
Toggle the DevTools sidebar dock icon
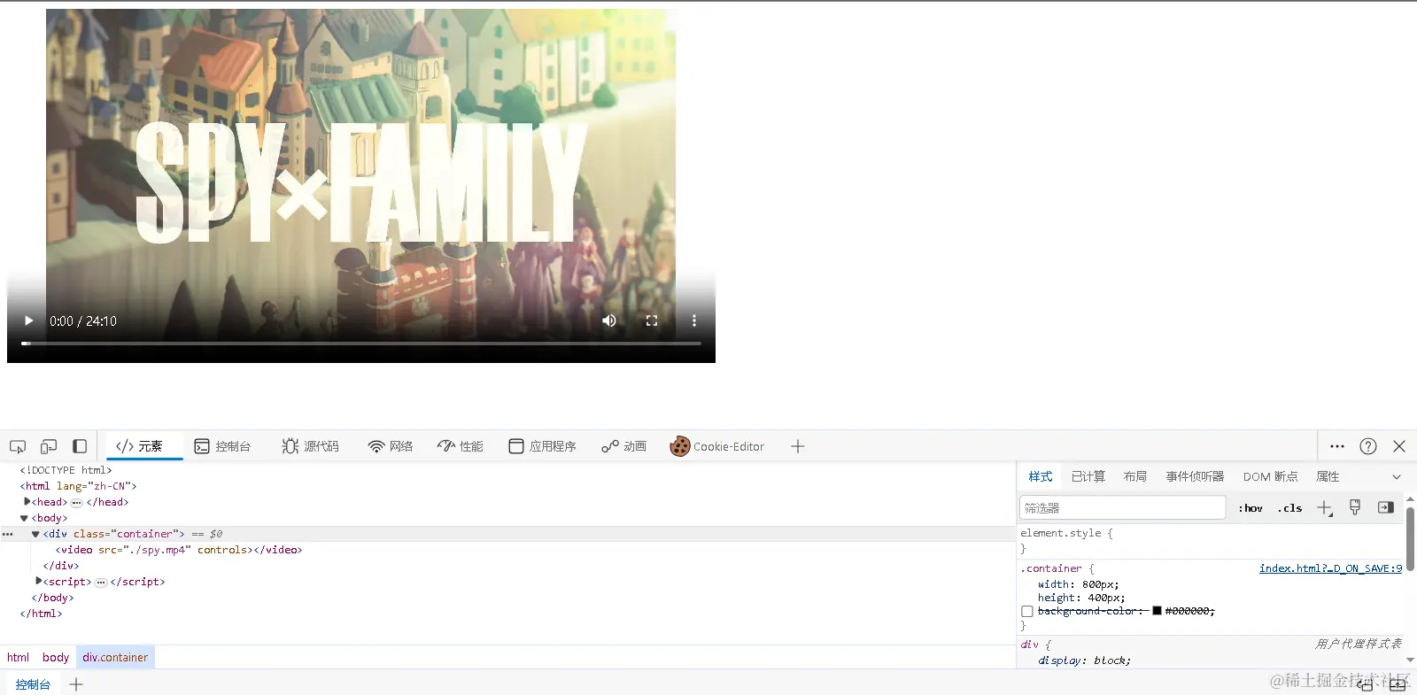coord(80,446)
